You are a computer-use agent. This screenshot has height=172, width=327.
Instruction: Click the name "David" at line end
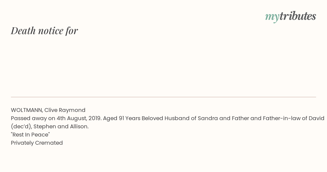pyautogui.click(x=316, y=118)
